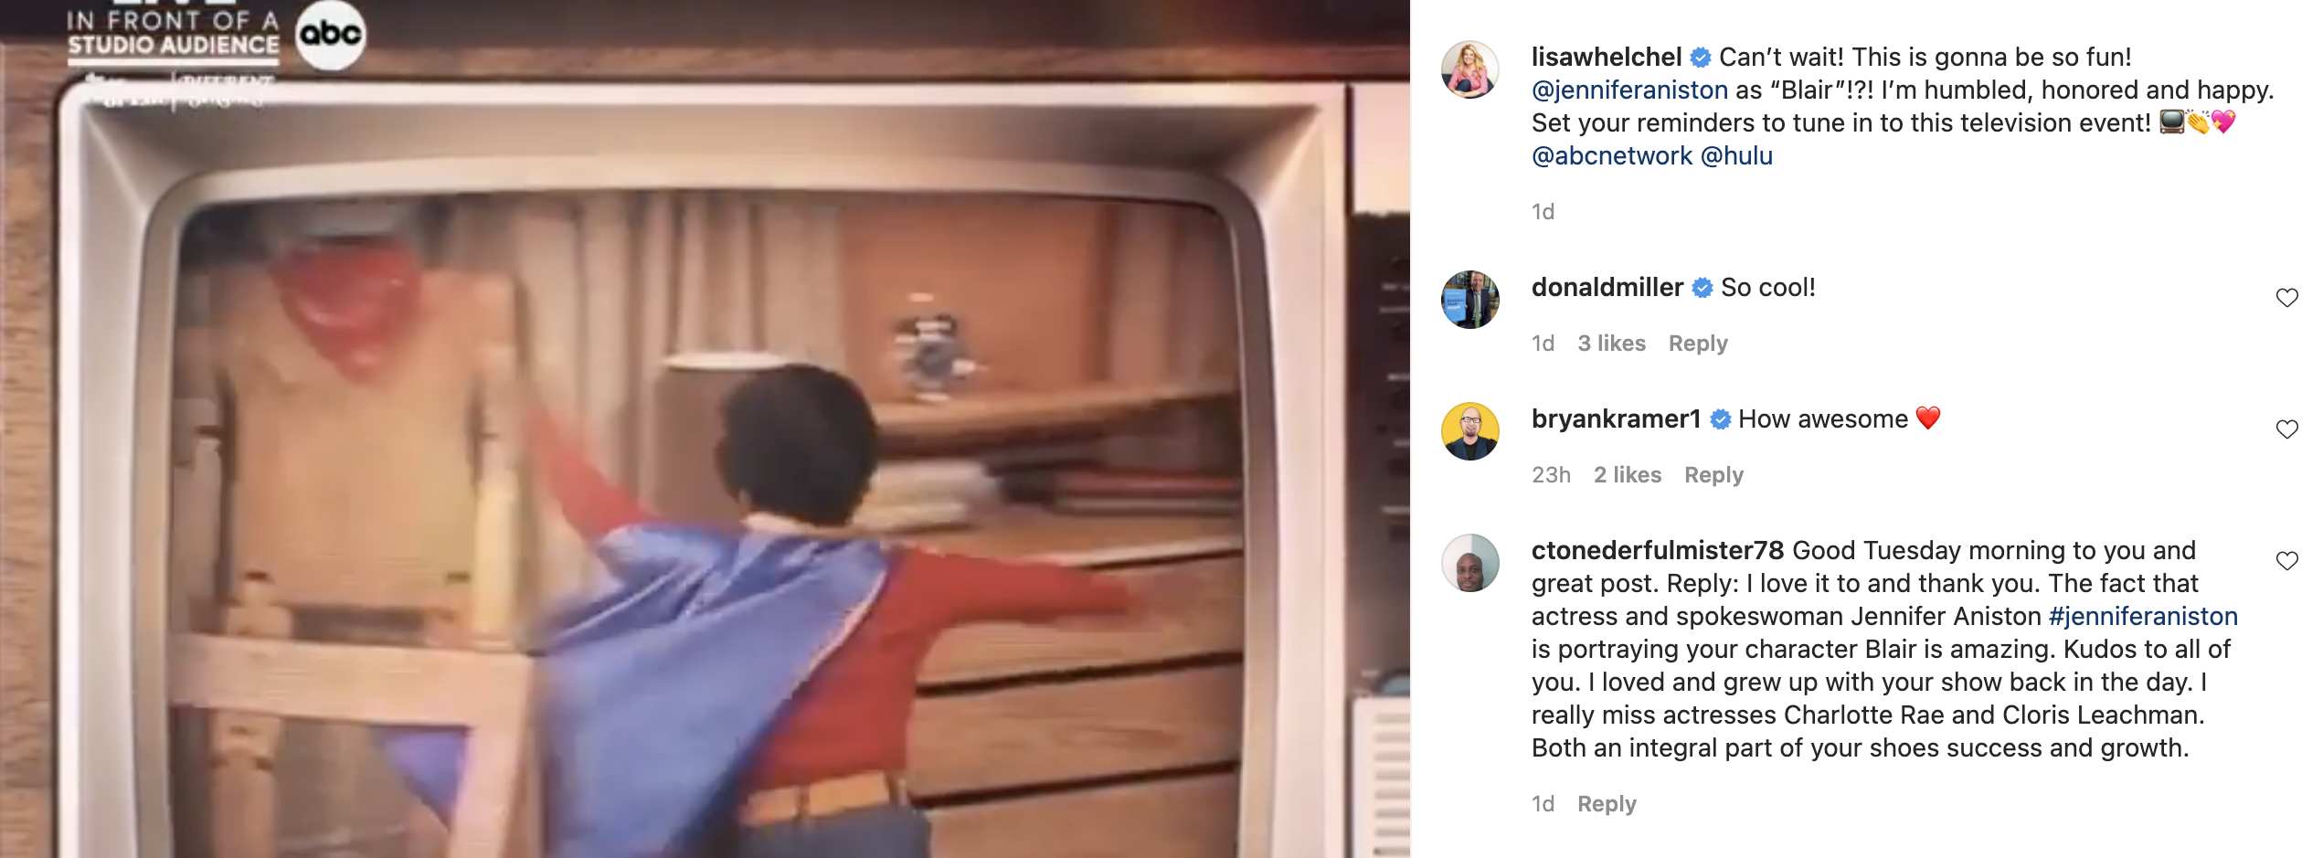This screenshot has width=2323, height=858.
Task: Open the #jenniferaniston hashtag
Action: pos(2143,616)
